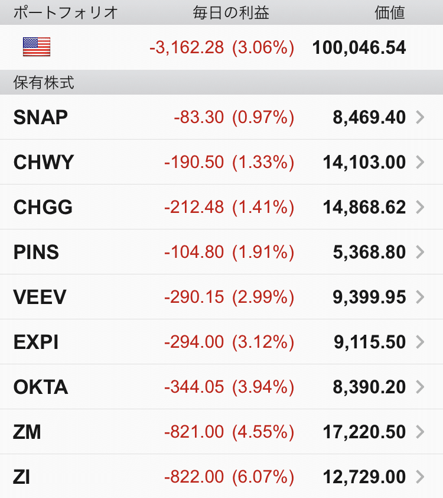The width and height of the screenshot is (443, 498).
Task: Tap the US flag portfolio icon
Action: coord(37,47)
